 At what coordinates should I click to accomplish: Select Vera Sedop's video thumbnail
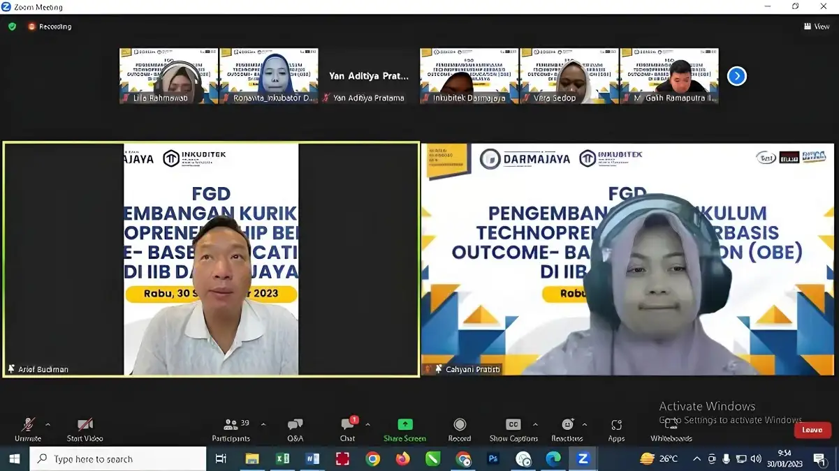point(569,76)
